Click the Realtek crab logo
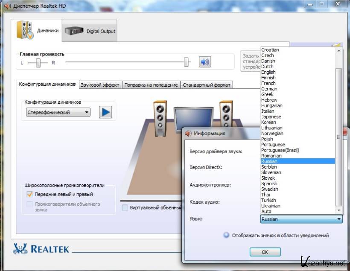This screenshot has width=350, height=271. pyautogui.click(x=21, y=249)
